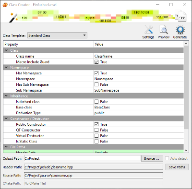Select the 'Sub Namespace' property label
Screen dimensions: 192x189
click(x=29, y=90)
